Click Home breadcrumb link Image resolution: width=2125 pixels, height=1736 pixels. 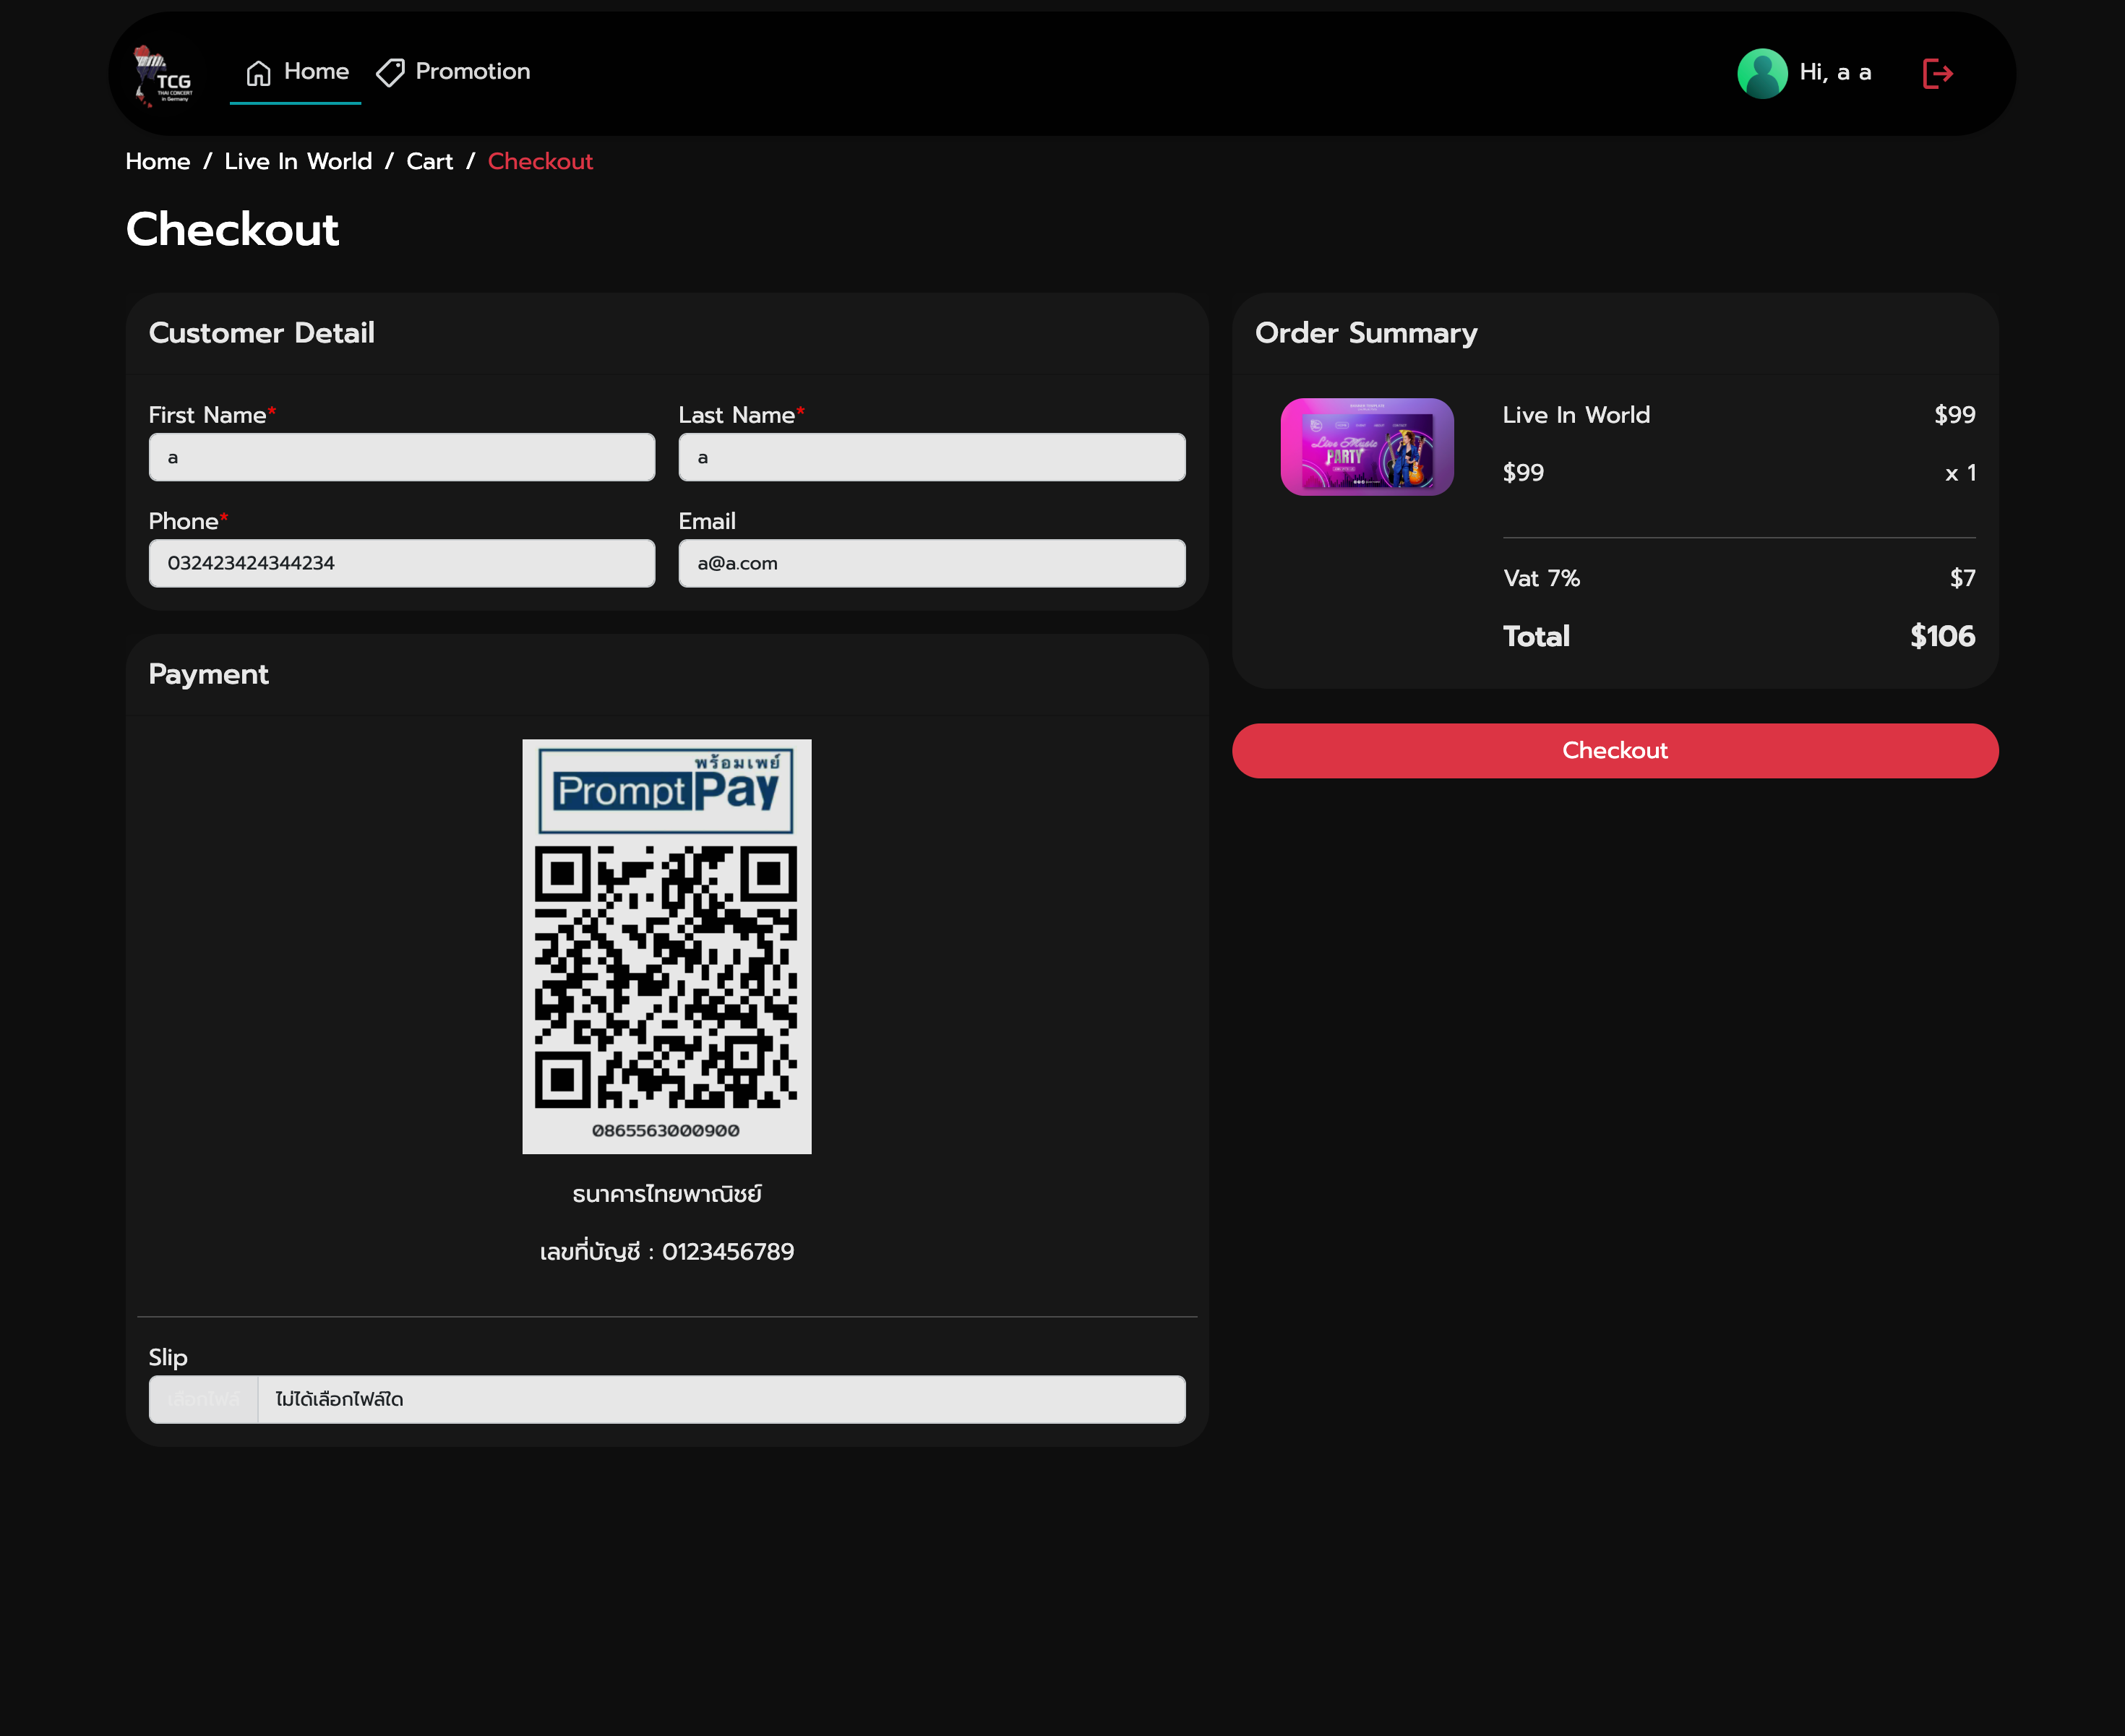(x=157, y=162)
